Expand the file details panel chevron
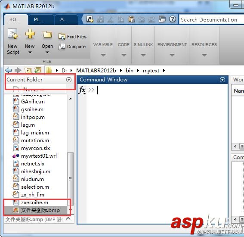 coord(68,218)
